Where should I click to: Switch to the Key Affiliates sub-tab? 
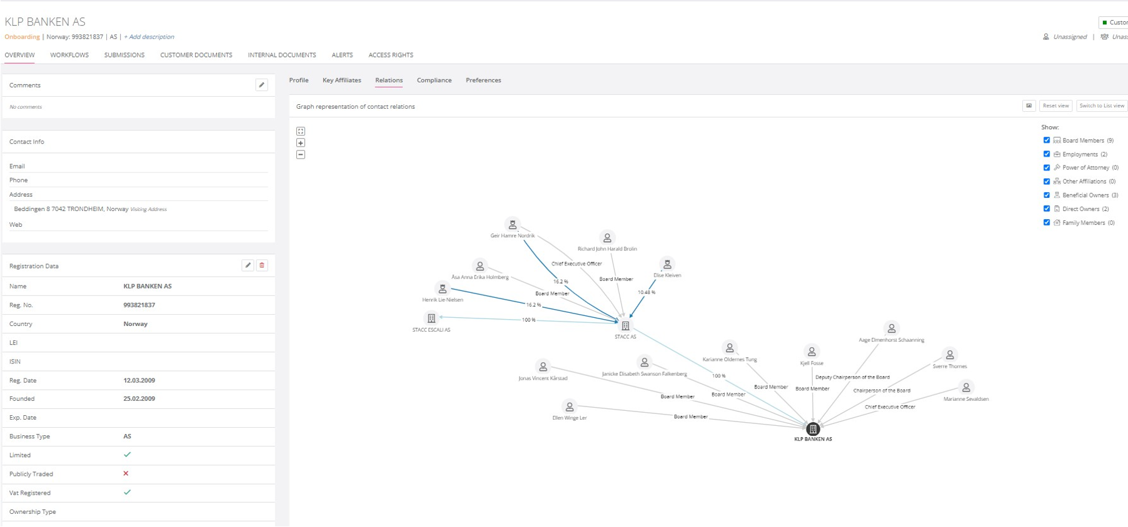[x=342, y=80]
